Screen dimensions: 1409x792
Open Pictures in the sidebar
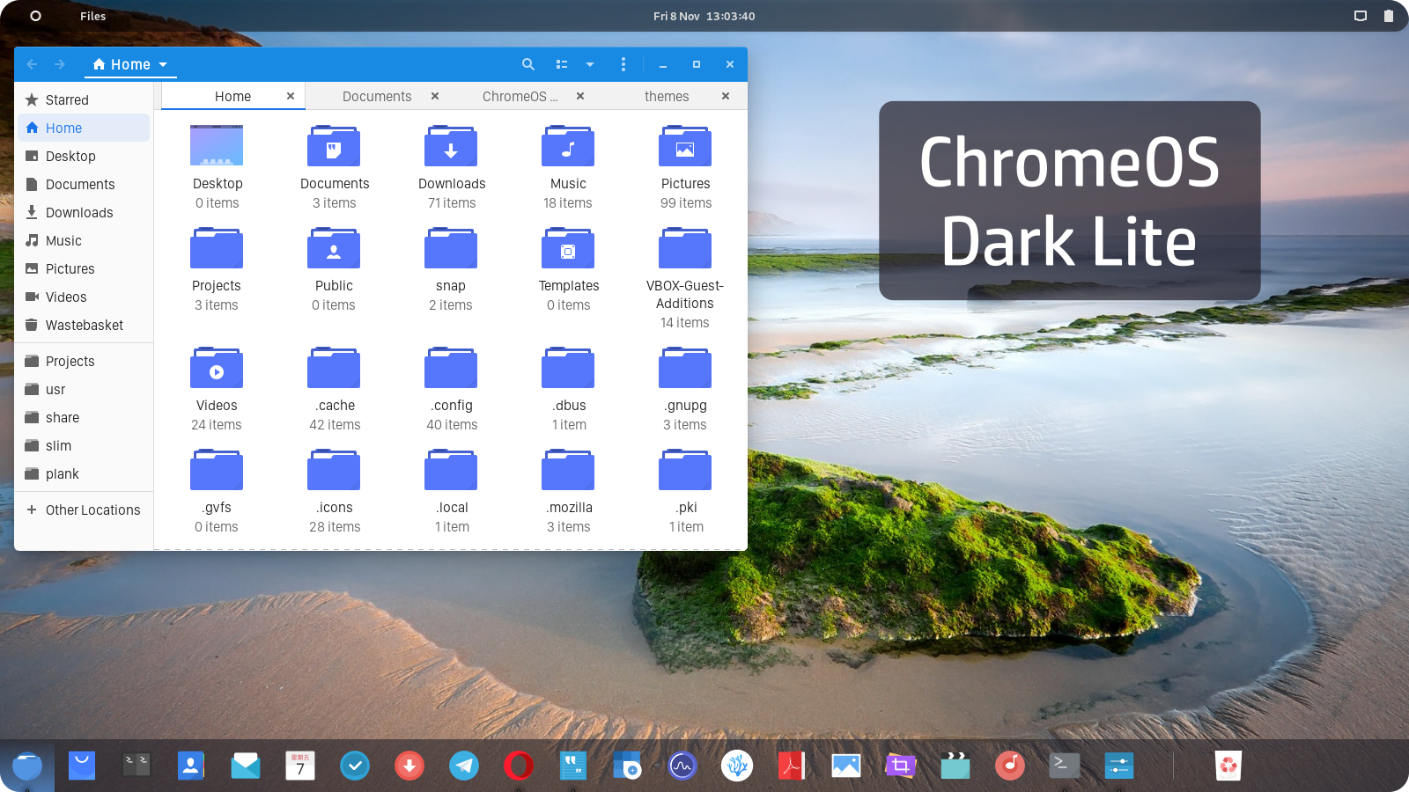84,268
